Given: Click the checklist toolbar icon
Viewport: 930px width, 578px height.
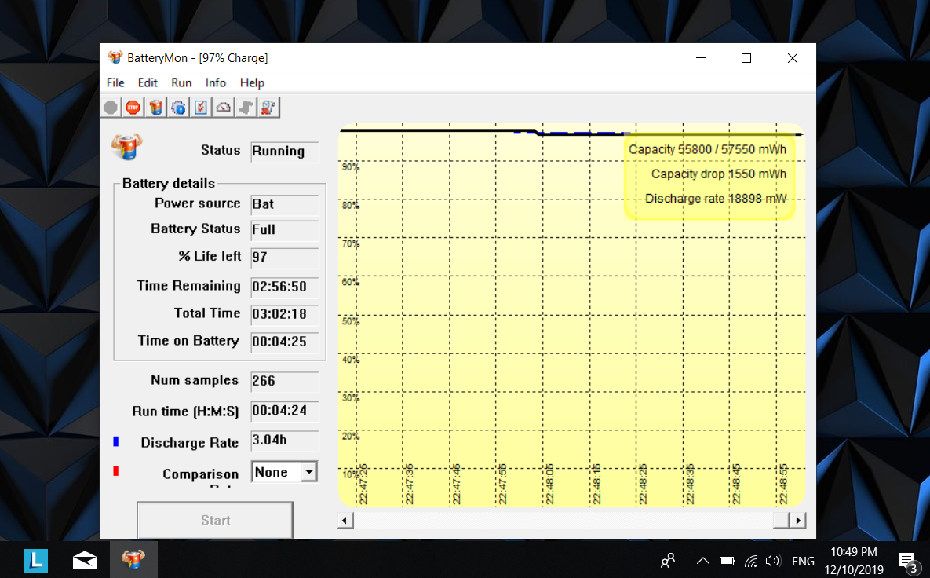Looking at the screenshot, I should 200,108.
